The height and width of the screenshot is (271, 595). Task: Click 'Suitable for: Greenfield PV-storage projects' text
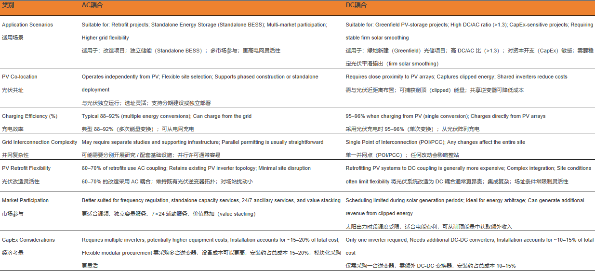[397, 25]
